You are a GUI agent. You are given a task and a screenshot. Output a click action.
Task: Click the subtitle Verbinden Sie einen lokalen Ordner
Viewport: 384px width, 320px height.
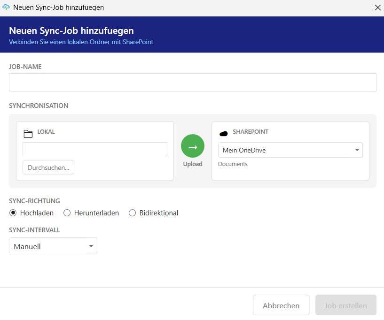tap(81, 42)
